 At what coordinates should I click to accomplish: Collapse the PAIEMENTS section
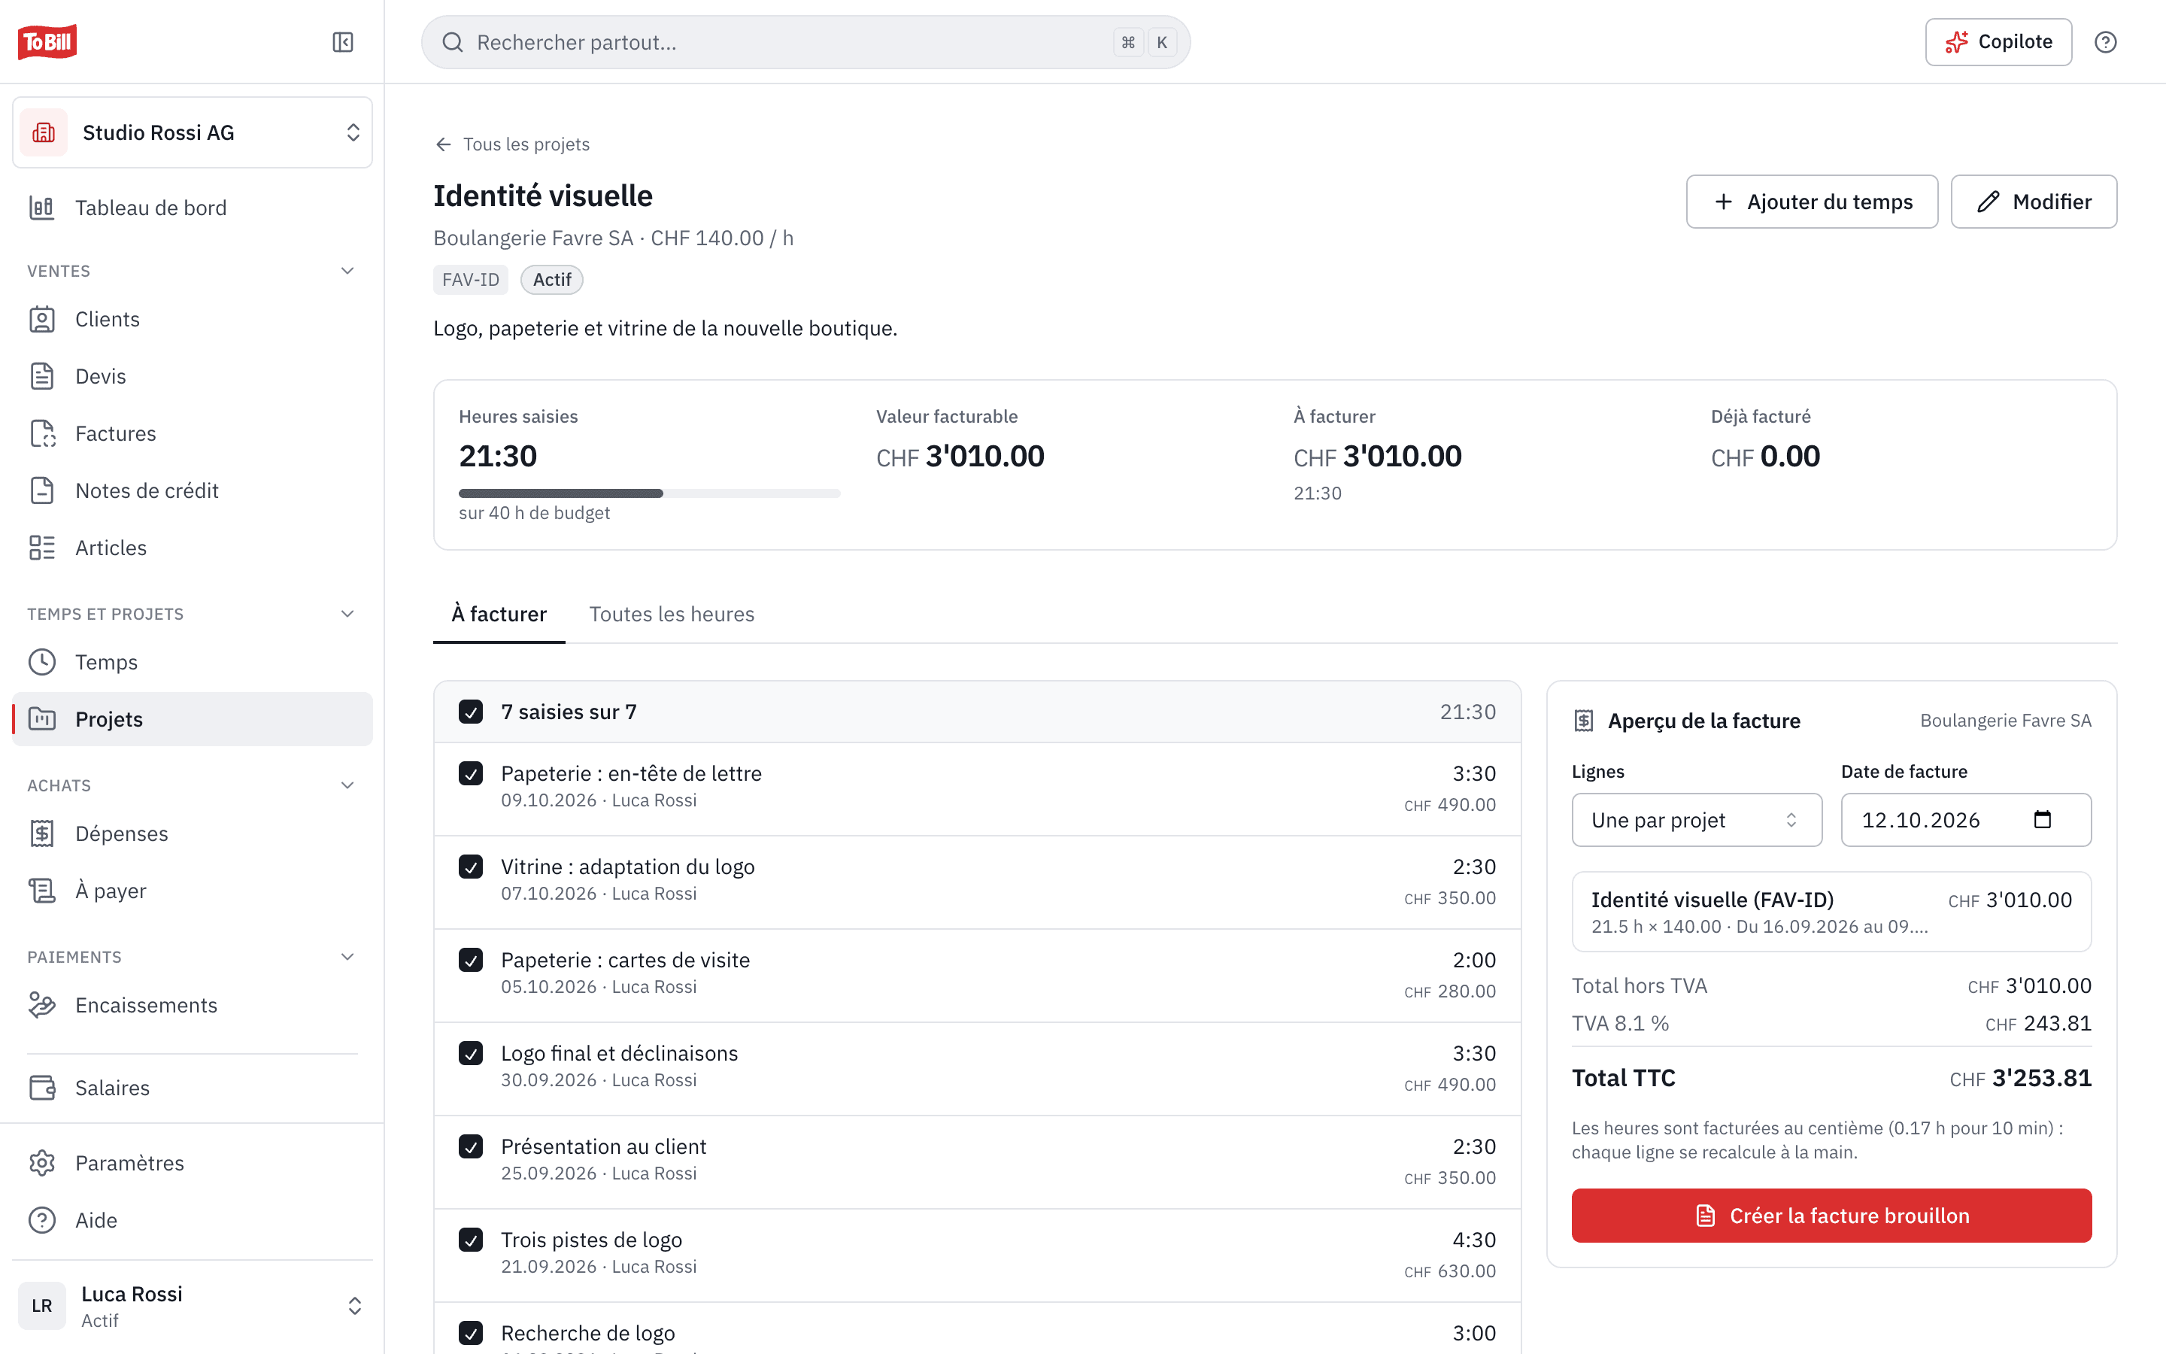[347, 956]
